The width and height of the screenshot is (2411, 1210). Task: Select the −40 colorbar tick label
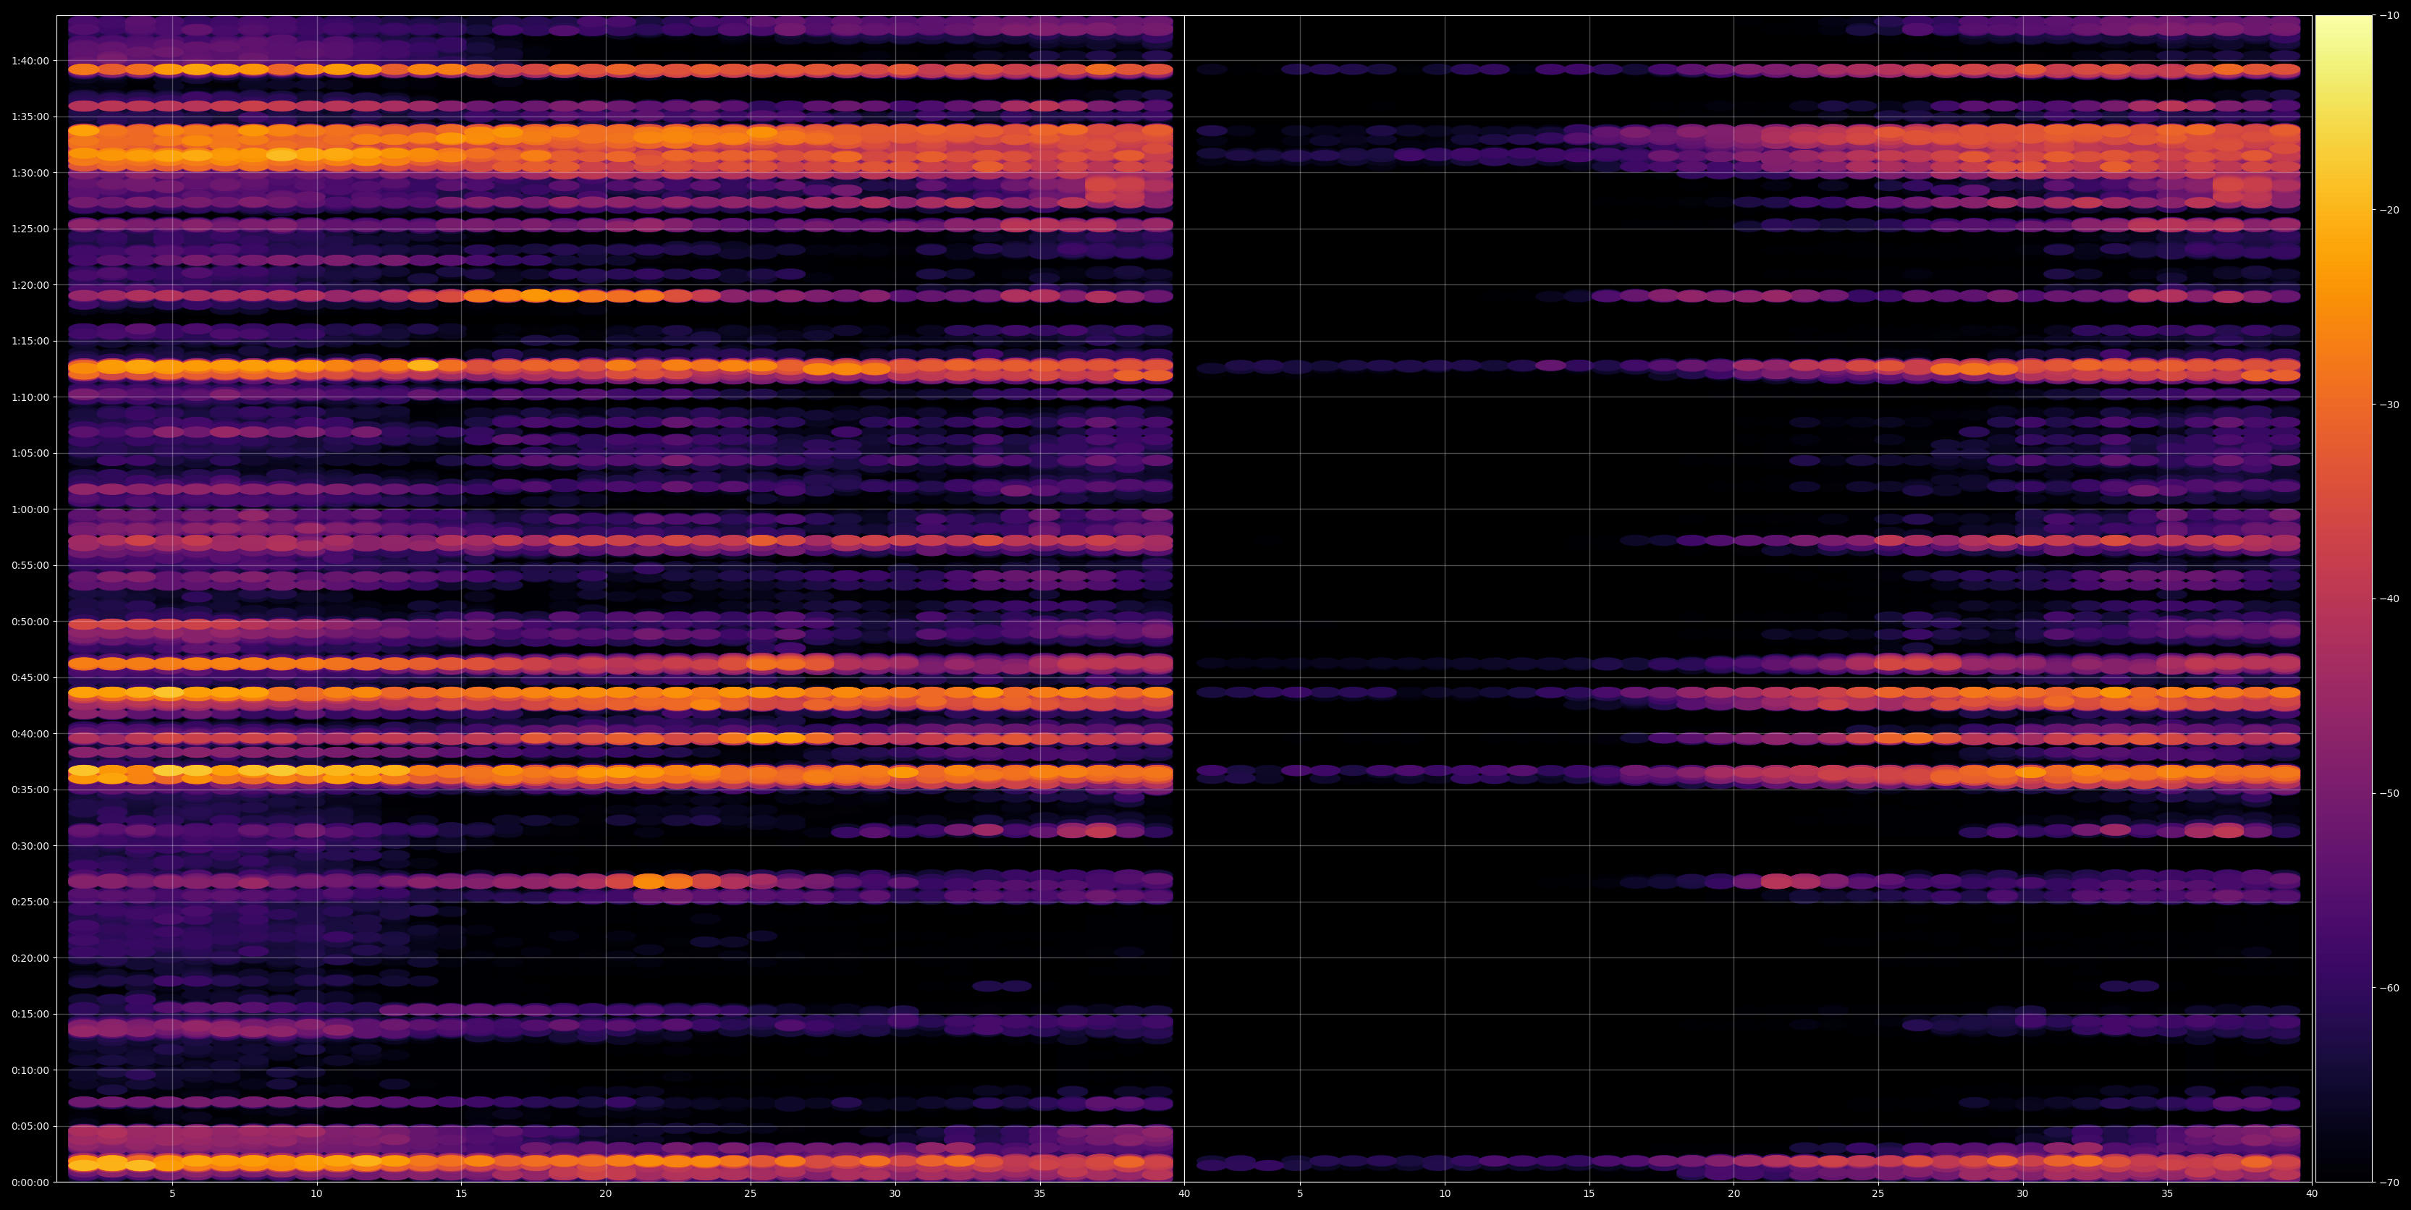coord(2389,599)
